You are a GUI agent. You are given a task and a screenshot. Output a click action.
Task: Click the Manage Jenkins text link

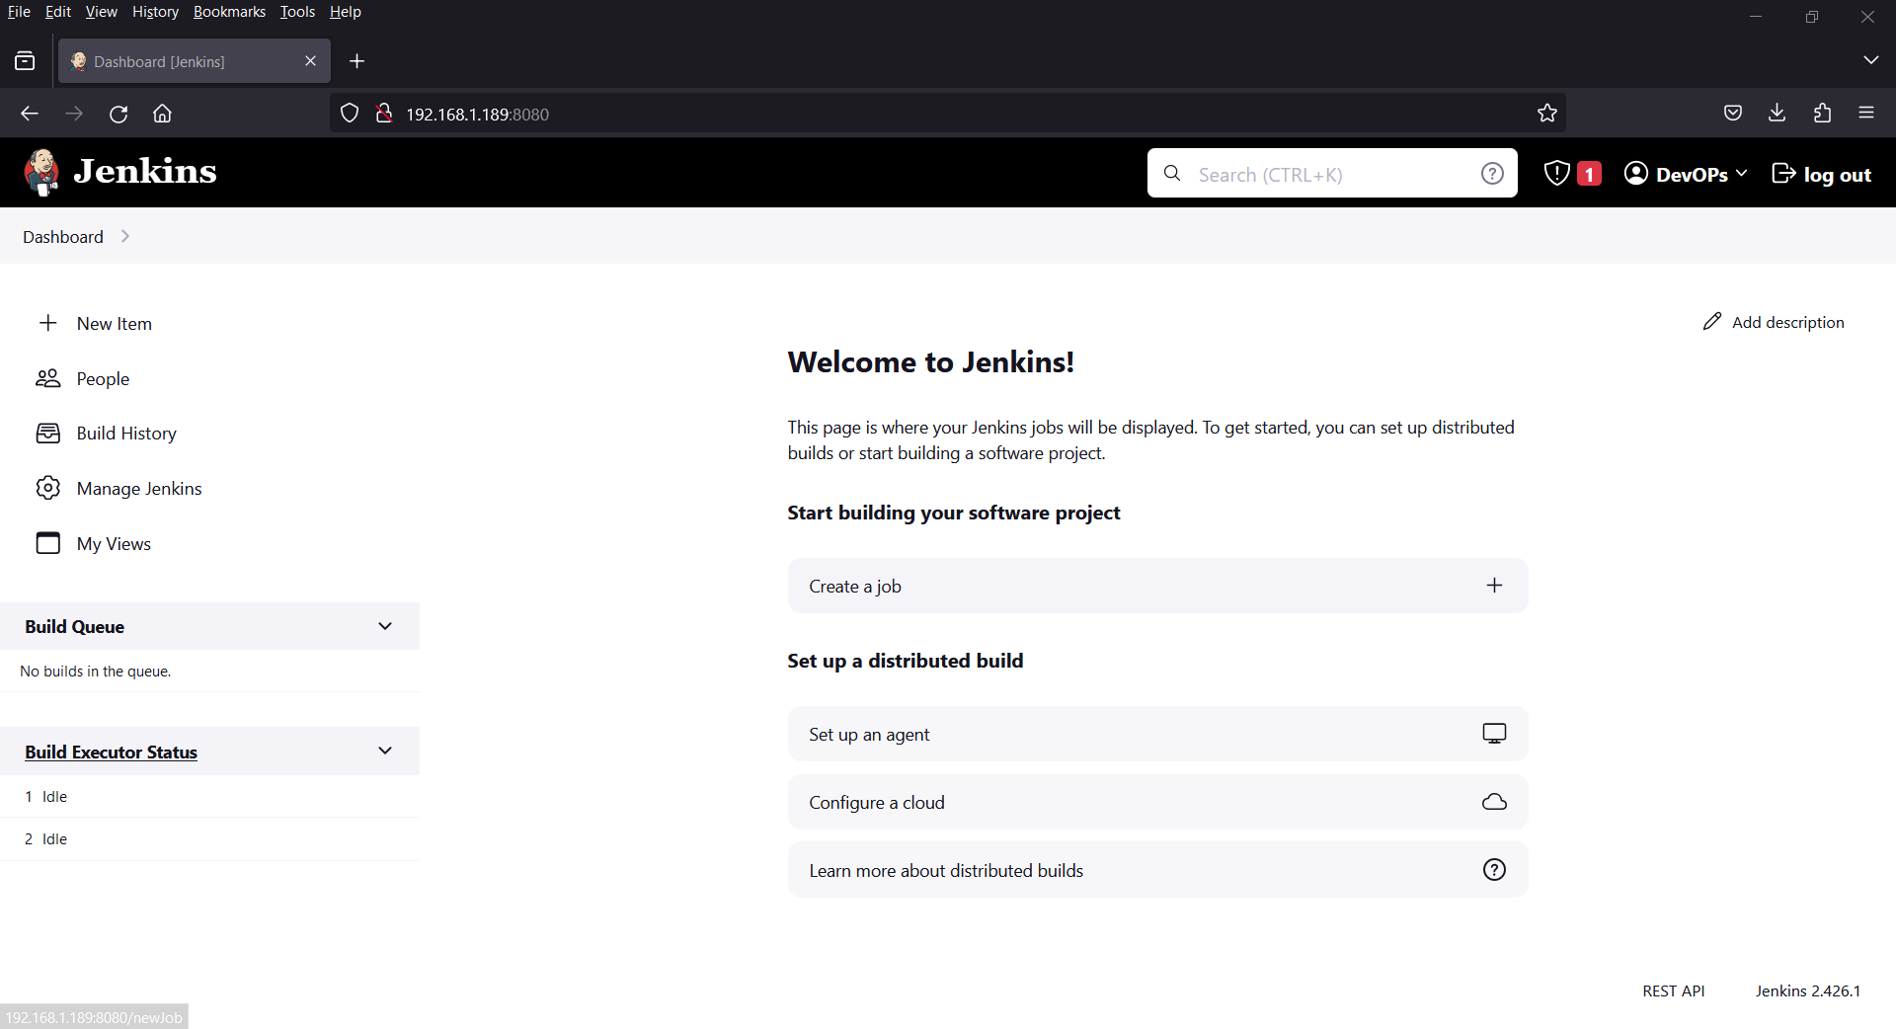click(139, 489)
